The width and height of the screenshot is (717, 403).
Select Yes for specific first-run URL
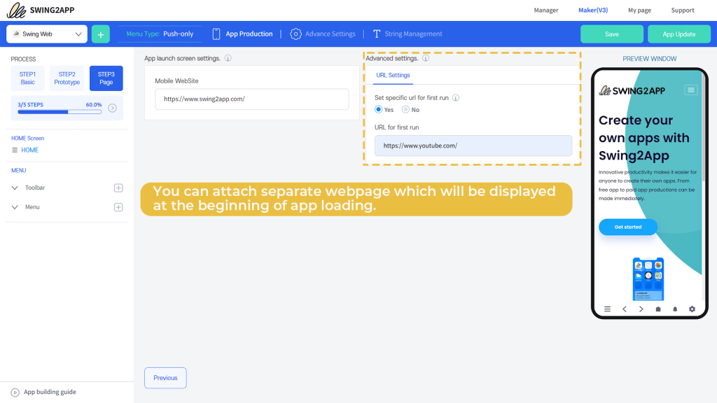(378, 109)
